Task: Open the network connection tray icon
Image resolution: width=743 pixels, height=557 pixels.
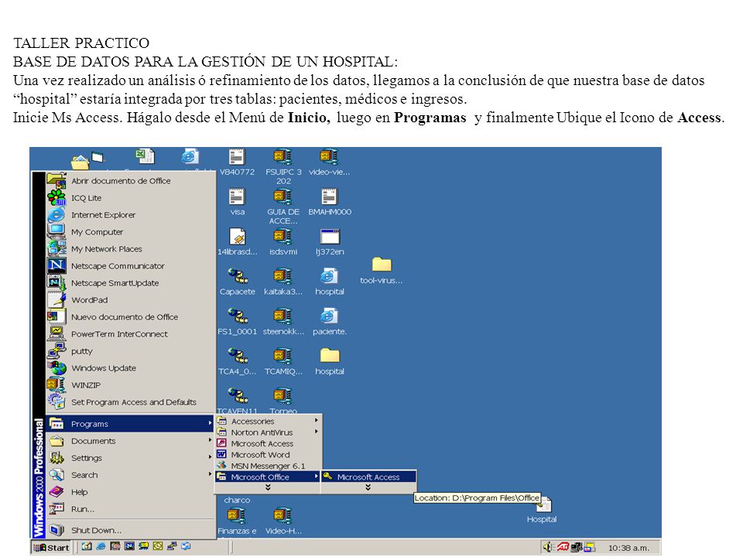Action: tap(576, 547)
